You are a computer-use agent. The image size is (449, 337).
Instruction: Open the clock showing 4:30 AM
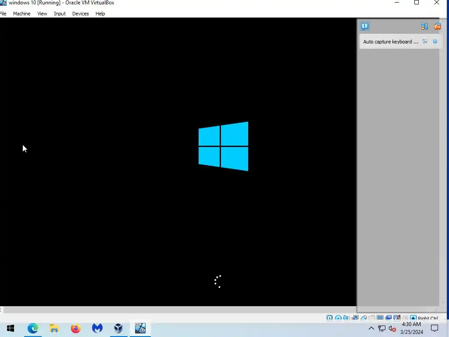(x=411, y=328)
